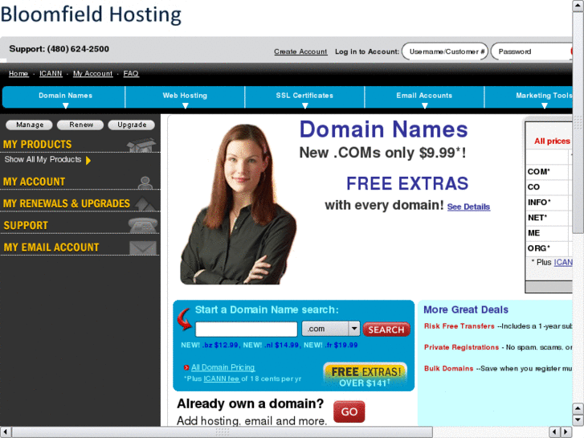Image resolution: width=584 pixels, height=438 pixels.
Task: Open Bulk Domains deal
Action: click(448, 369)
